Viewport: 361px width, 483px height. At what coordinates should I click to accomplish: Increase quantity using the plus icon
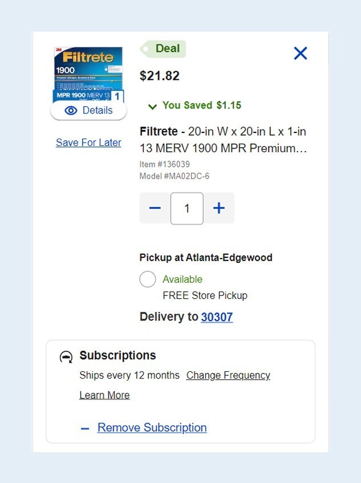(218, 208)
